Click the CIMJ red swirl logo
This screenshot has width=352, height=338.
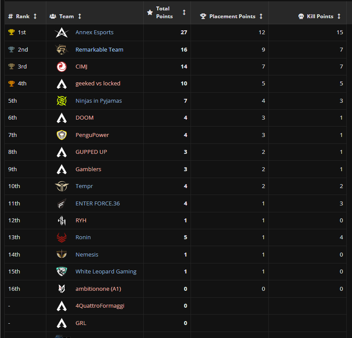(62, 67)
